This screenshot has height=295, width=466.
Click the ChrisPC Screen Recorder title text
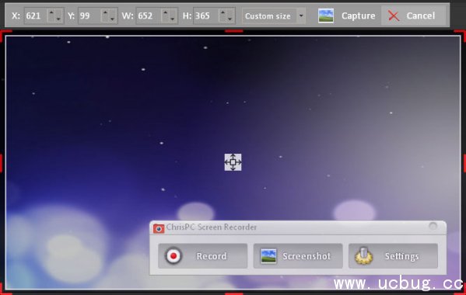(x=212, y=227)
